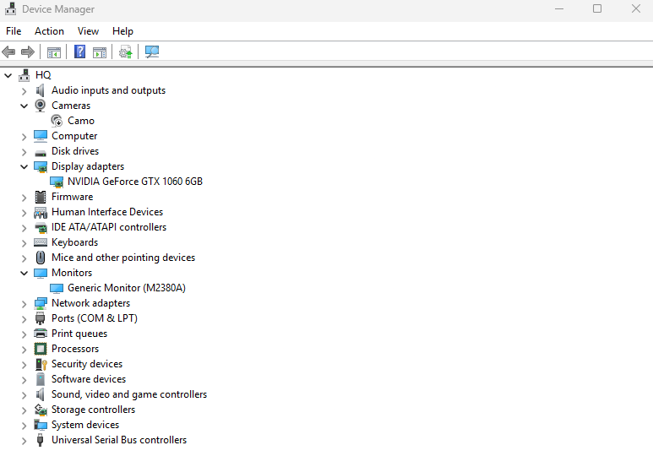Expand the Network adapters chevron
Screen dimensions: 653x456
tap(24, 304)
